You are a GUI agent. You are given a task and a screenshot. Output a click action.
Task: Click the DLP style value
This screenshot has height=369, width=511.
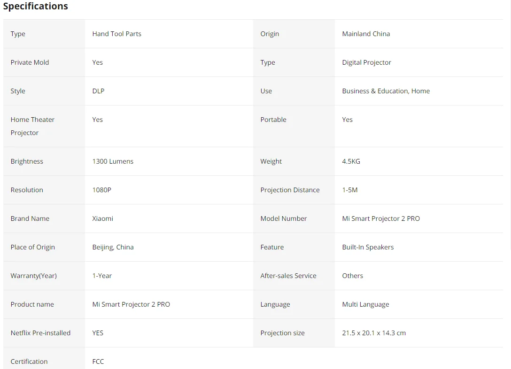pos(98,91)
